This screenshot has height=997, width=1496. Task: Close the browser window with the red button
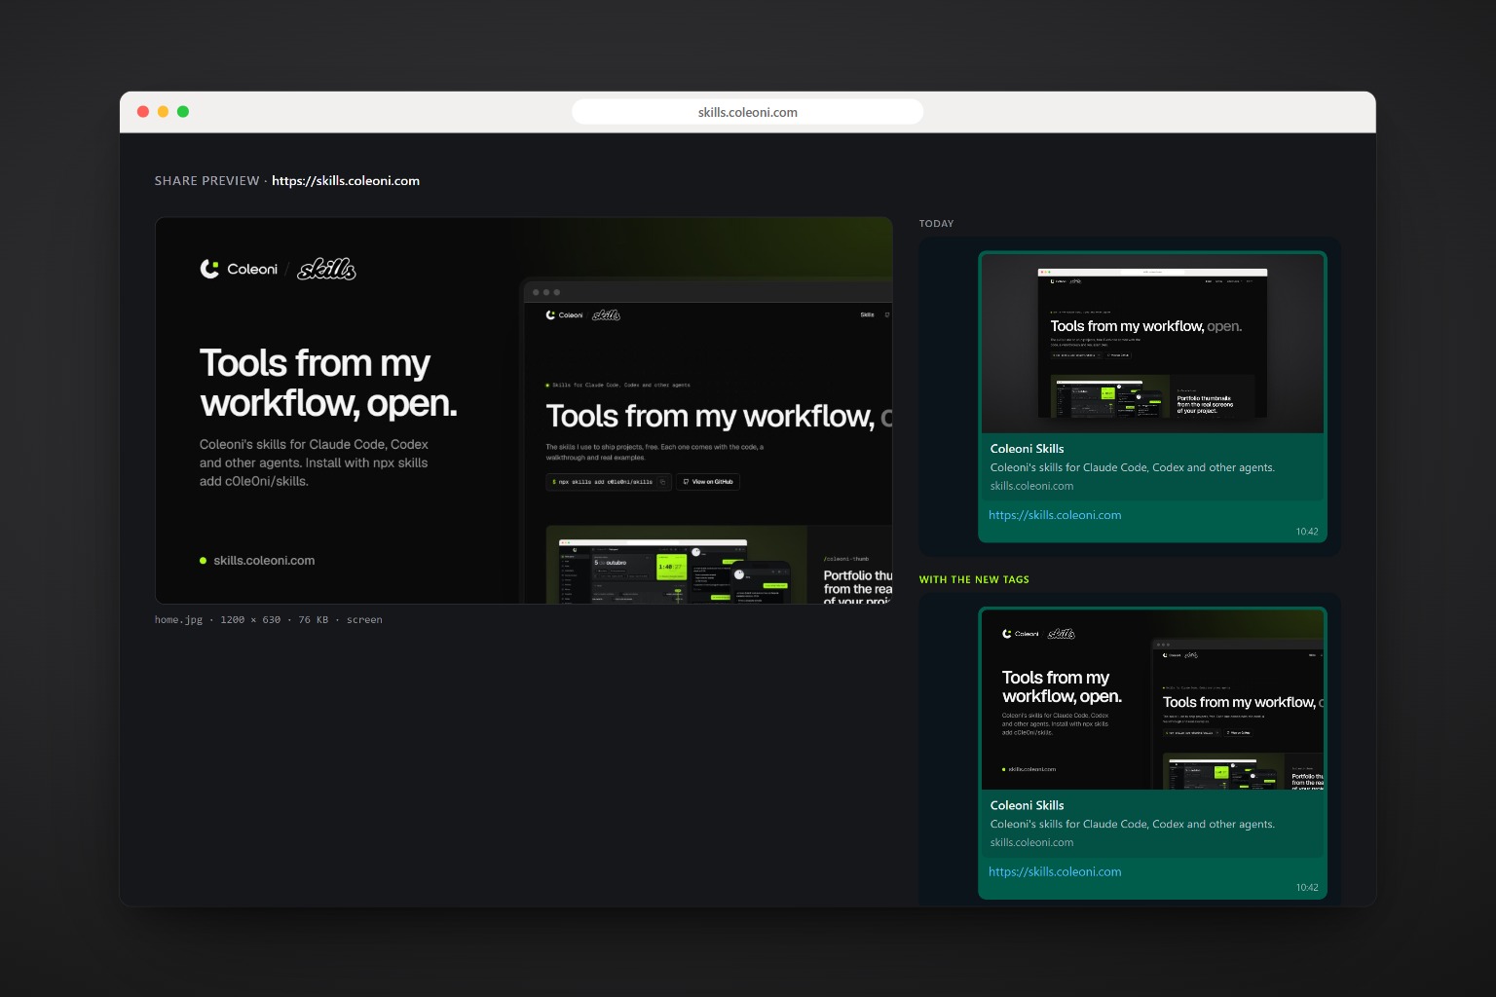point(143,112)
